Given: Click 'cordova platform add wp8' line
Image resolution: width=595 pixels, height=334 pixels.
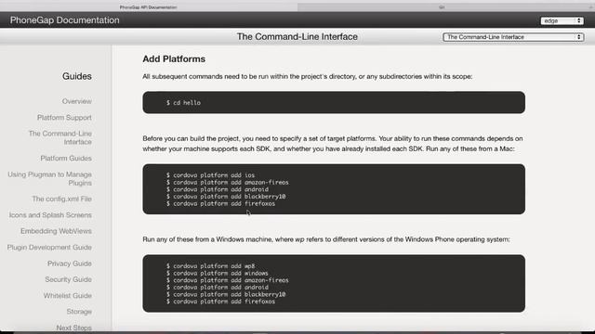Looking at the screenshot, I should pyautogui.click(x=210, y=266).
